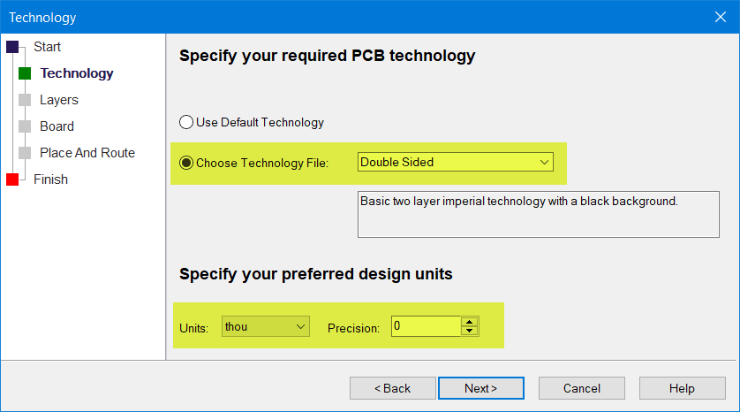Go back with the < Back button
The width and height of the screenshot is (740, 412).
393,388
